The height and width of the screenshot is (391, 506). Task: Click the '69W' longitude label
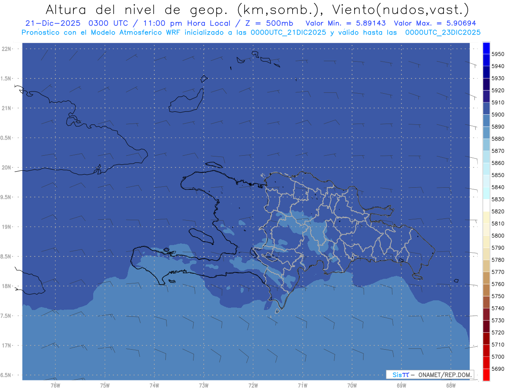pos(401,386)
